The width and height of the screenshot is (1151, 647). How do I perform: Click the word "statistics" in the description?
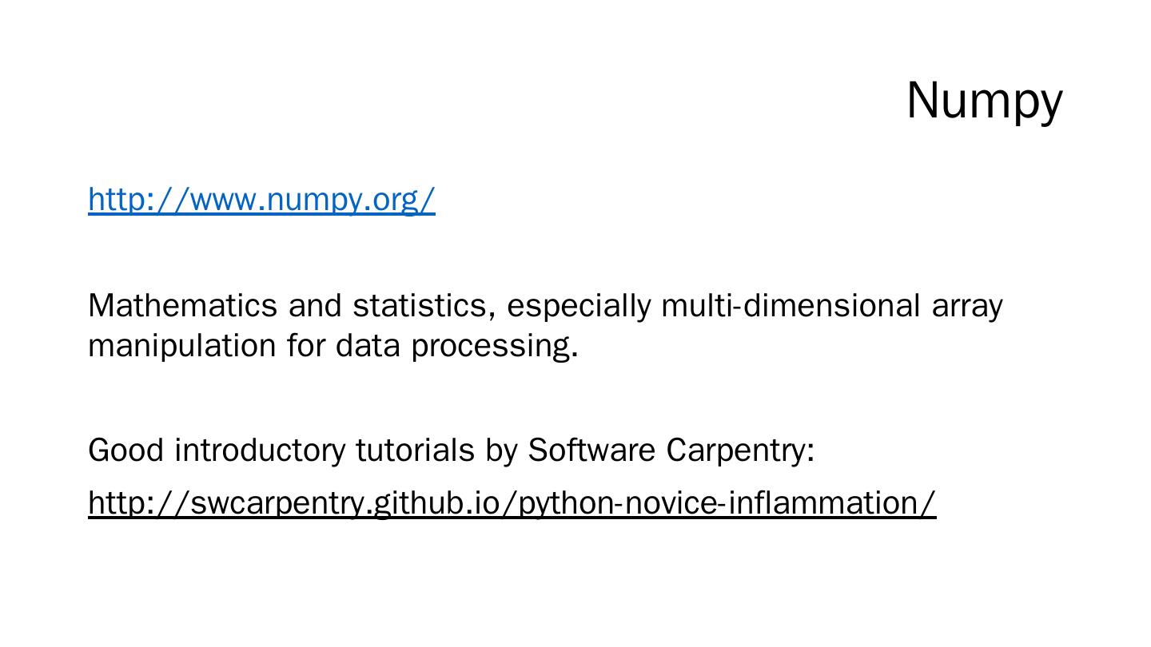[x=424, y=306]
